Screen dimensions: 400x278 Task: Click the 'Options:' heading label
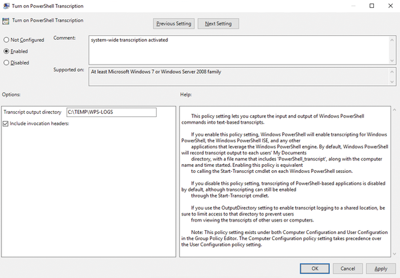[x=11, y=94]
